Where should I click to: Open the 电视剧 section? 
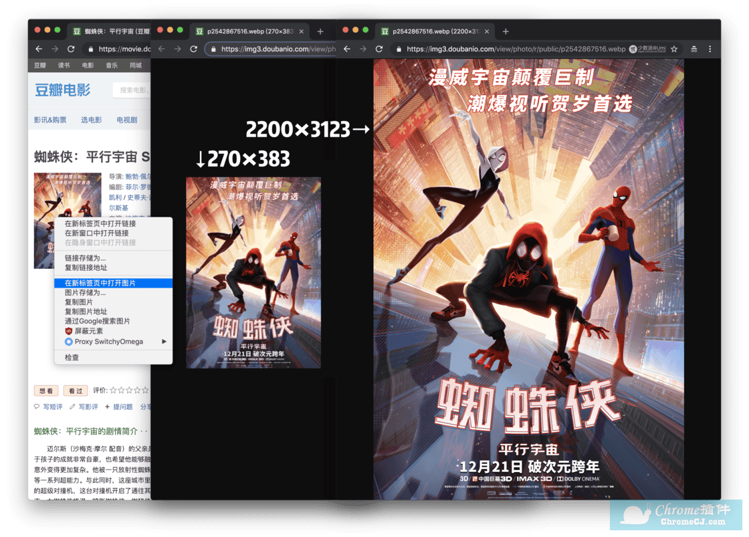pyautogui.click(x=127, y=120)
